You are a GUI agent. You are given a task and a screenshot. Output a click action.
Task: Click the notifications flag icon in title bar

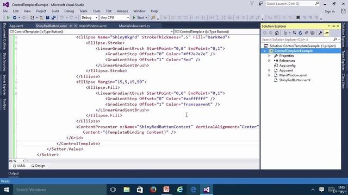[252, 4]
